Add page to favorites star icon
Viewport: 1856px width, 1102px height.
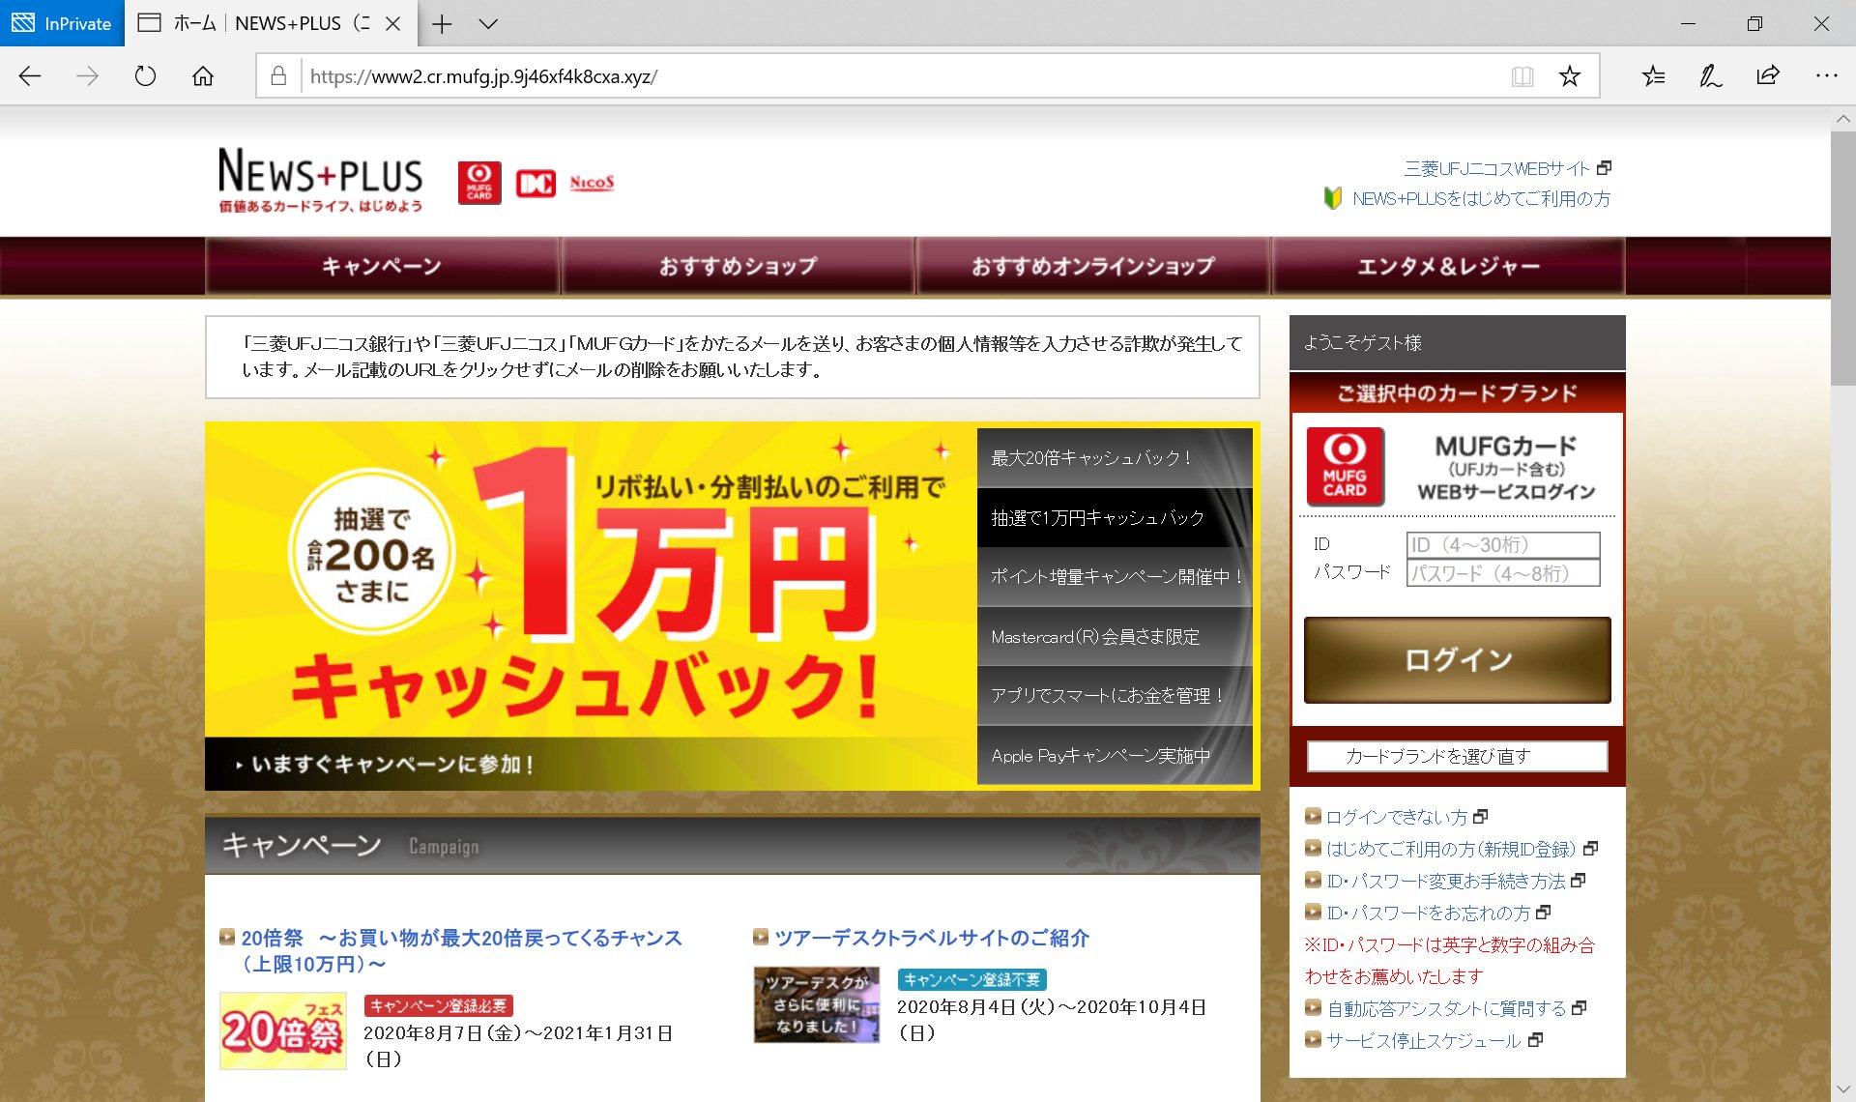(x=1569, y=76)
